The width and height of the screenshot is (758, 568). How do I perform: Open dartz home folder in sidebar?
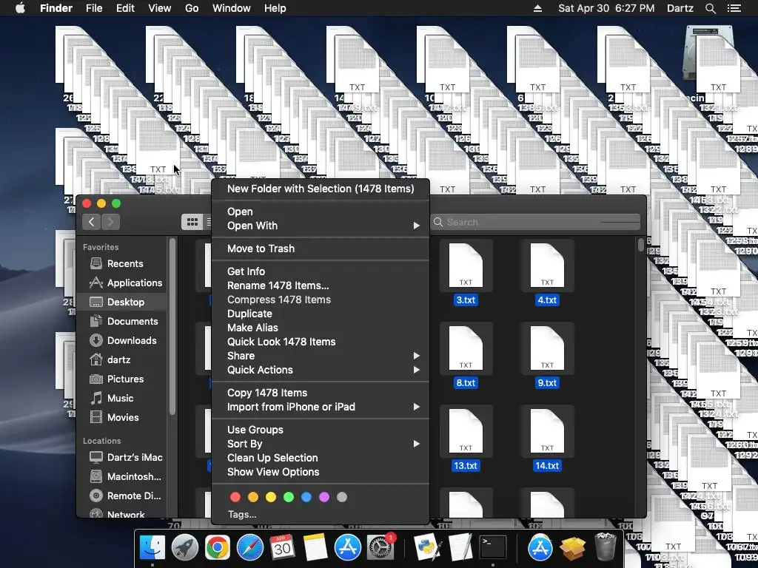click(x=118, y=360)
